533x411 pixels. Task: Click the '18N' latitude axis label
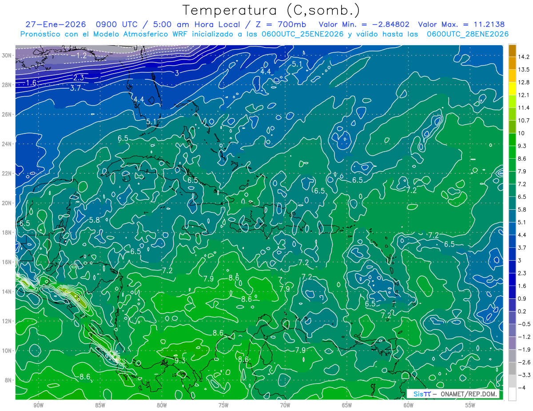point(7,232)
